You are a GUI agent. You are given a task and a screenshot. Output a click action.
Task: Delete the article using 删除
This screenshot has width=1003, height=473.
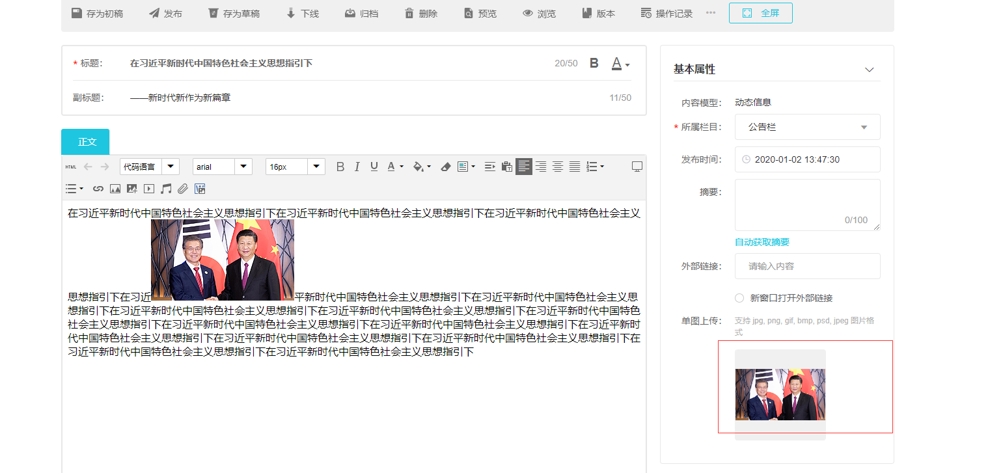420,14
